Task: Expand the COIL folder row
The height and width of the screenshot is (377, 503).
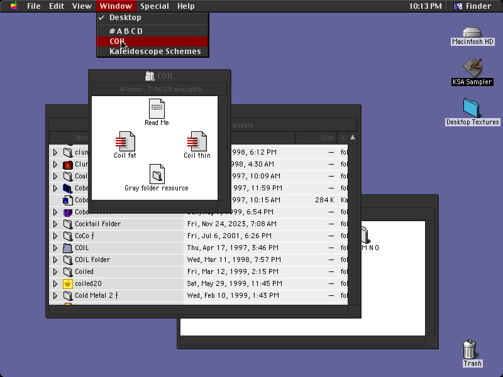Action: 55,248
